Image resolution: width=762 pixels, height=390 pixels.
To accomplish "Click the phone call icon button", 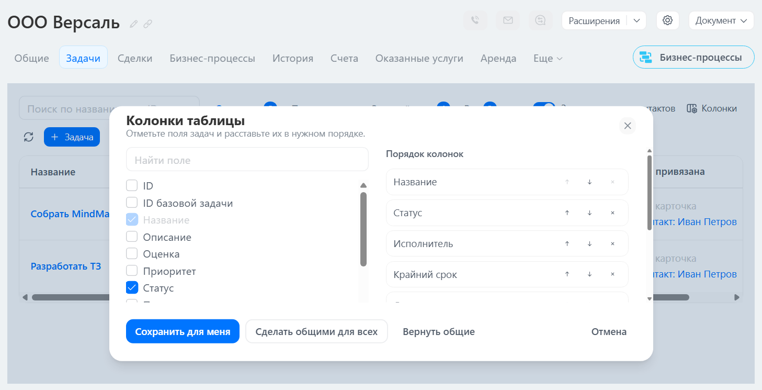I will coord(475,20).
